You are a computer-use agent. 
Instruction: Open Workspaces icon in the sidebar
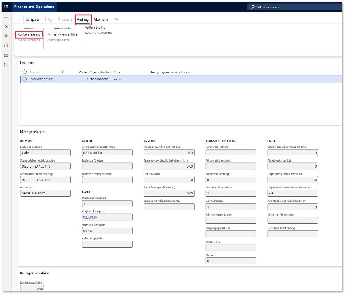click(6, 55)
